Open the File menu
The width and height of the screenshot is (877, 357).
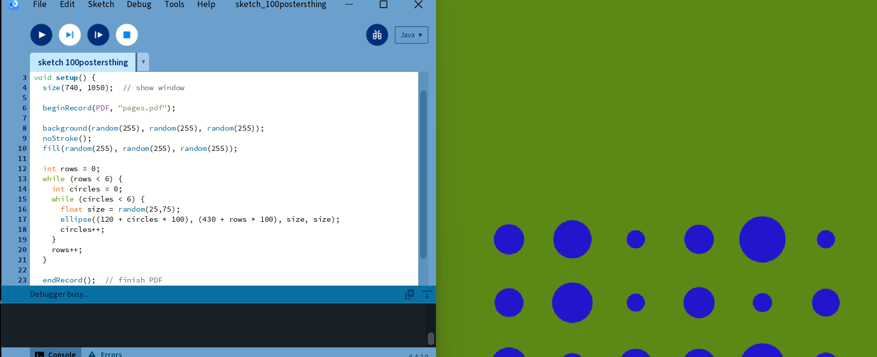pyautogui.click(x=40, y=5)
